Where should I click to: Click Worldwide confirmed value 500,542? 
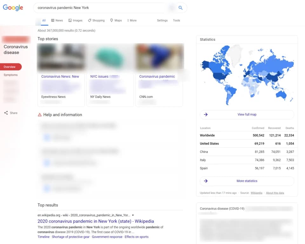pos(259,135)
